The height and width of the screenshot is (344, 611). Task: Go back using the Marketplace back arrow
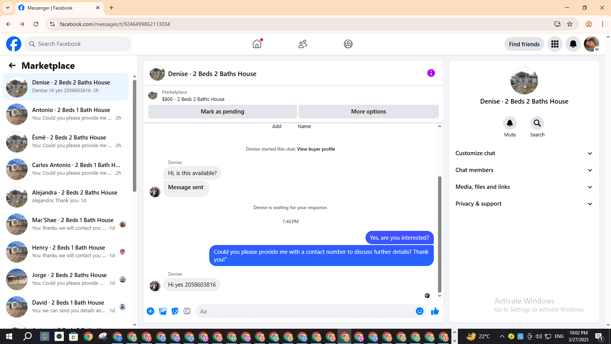click(12, 65)
